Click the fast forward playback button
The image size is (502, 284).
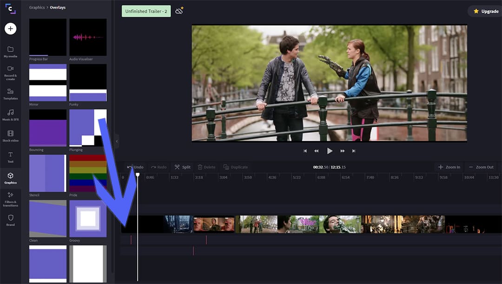click(342, 151)
